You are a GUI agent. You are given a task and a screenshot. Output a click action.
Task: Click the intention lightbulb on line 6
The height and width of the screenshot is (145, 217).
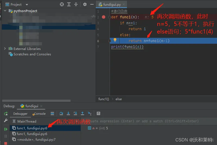pos(115,40)
